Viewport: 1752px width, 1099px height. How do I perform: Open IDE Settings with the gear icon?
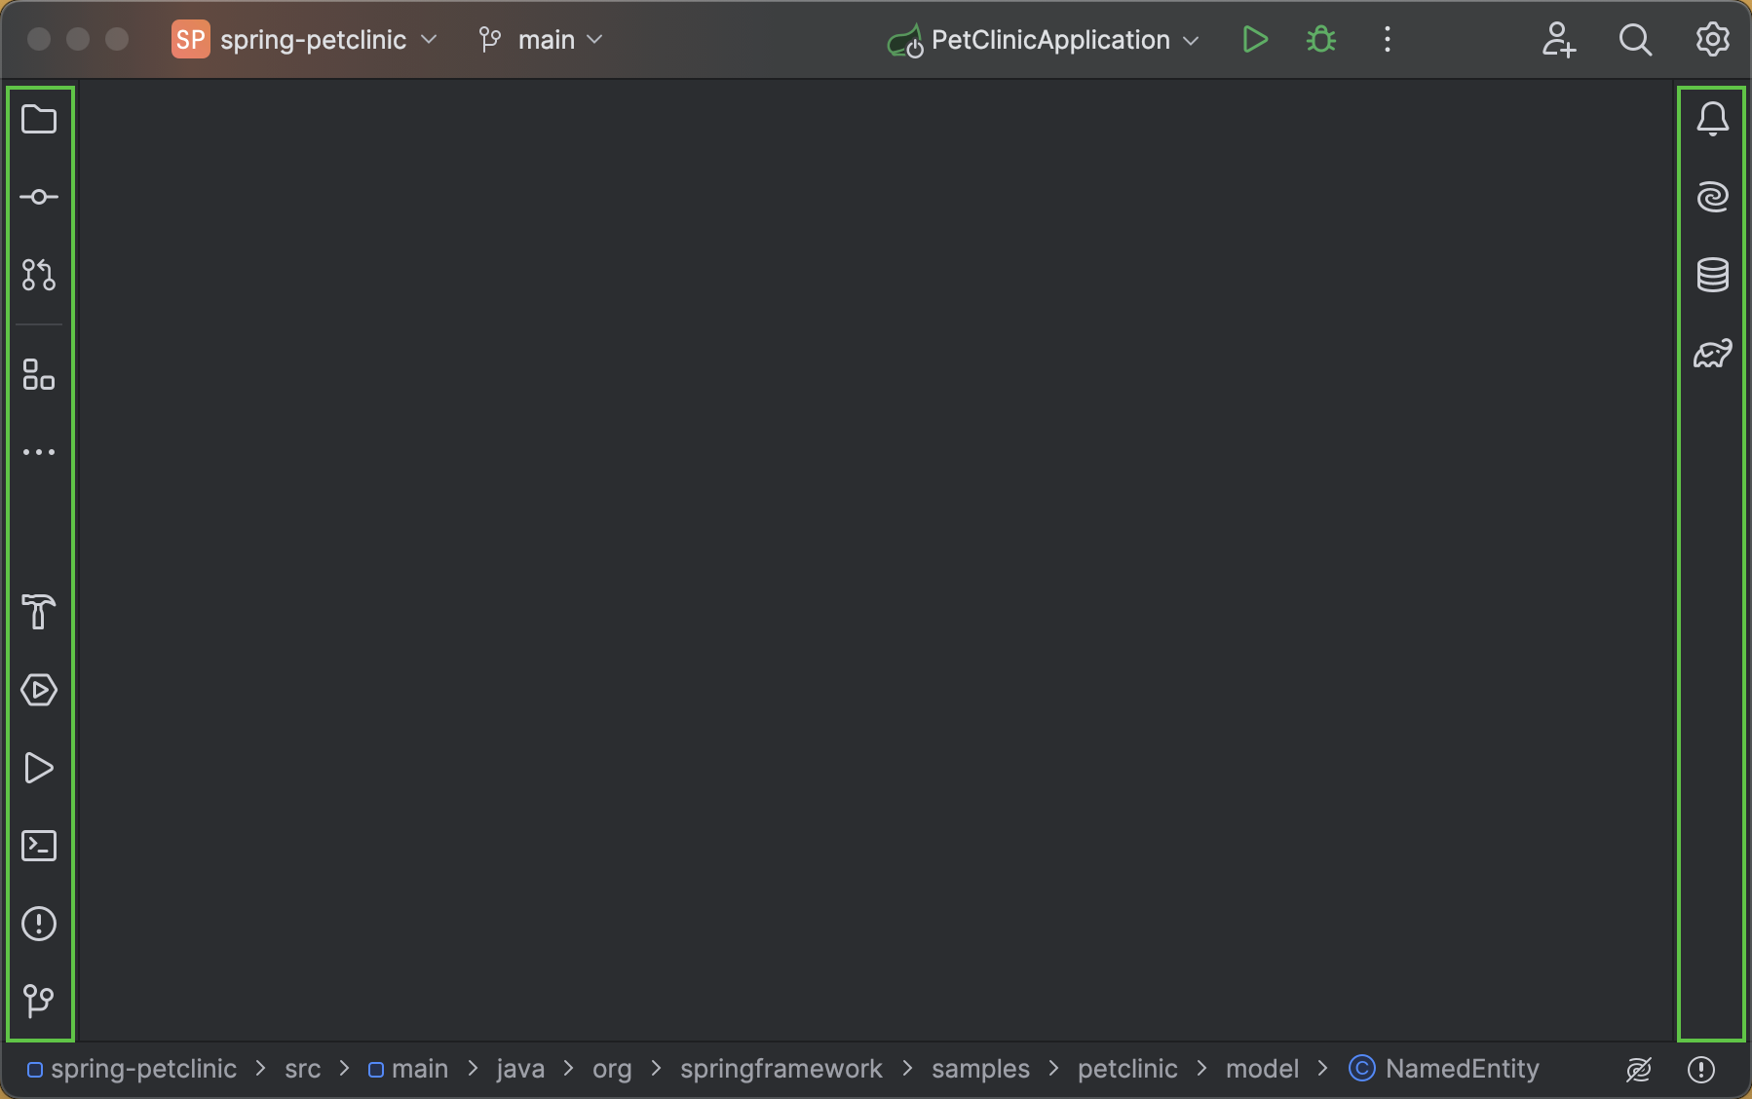tap(1712, 39)
